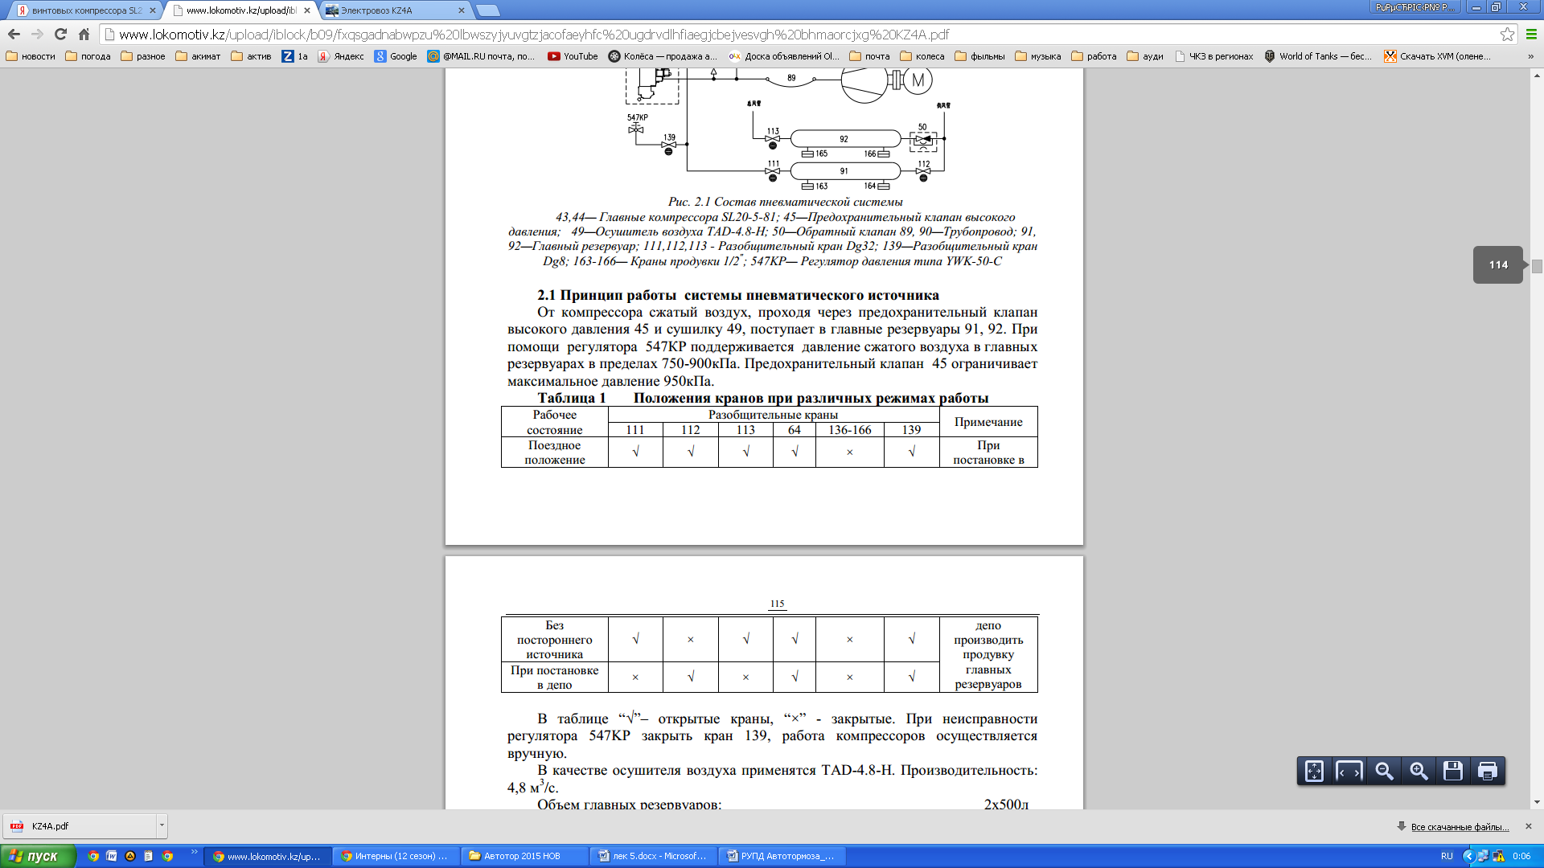Open the 'новости' bookmarks folder
Viewport: 1544px width, 868px height.
point(31,56)
